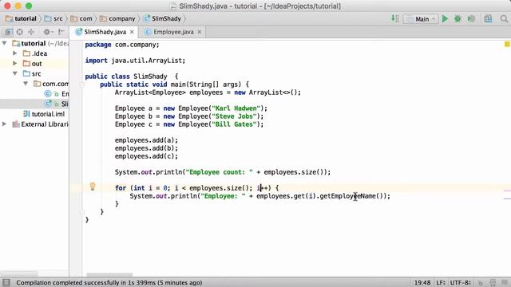Collapse the tutorial root node

pyautogui.click(x=5, y=43)
